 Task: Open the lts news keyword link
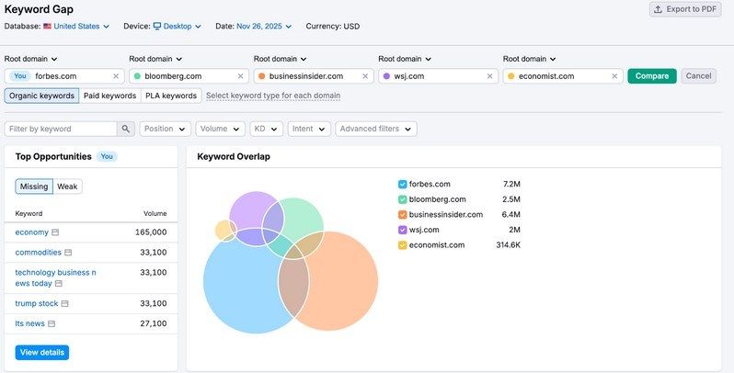point(29,324)
